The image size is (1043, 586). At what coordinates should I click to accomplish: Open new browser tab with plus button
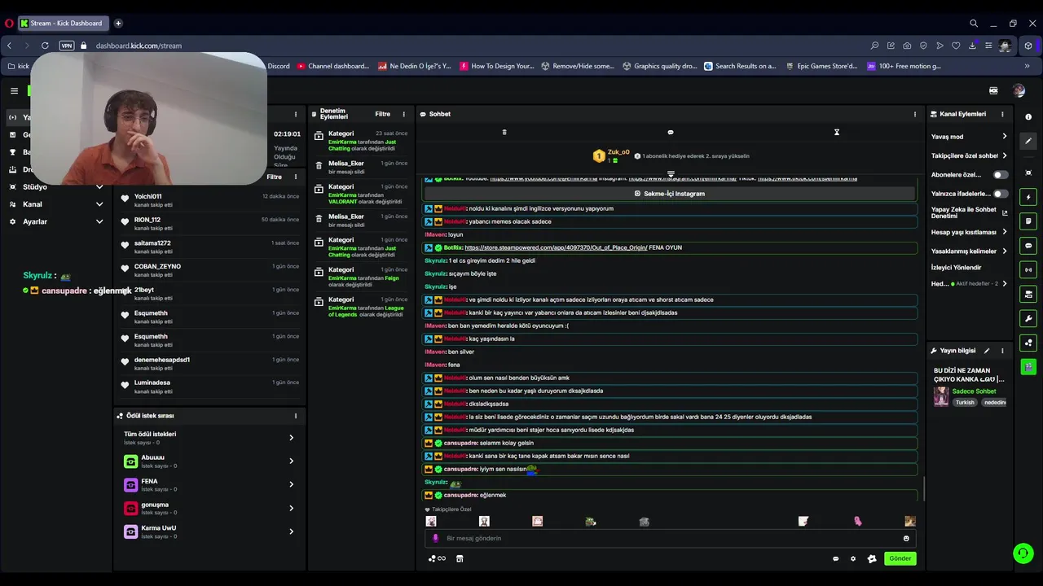pos(118,24)
